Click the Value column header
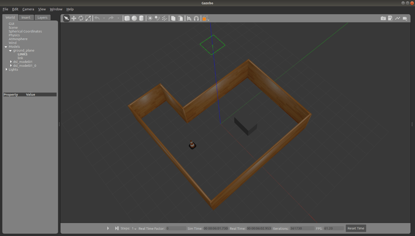This screenshot has height=236, width=415. (31, 95)
